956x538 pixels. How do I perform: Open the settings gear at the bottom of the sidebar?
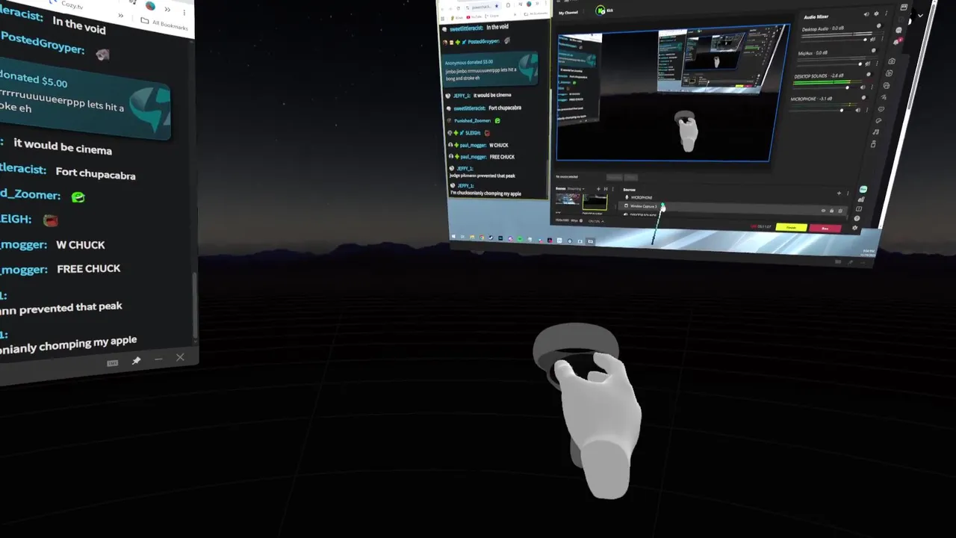point(854,228)
